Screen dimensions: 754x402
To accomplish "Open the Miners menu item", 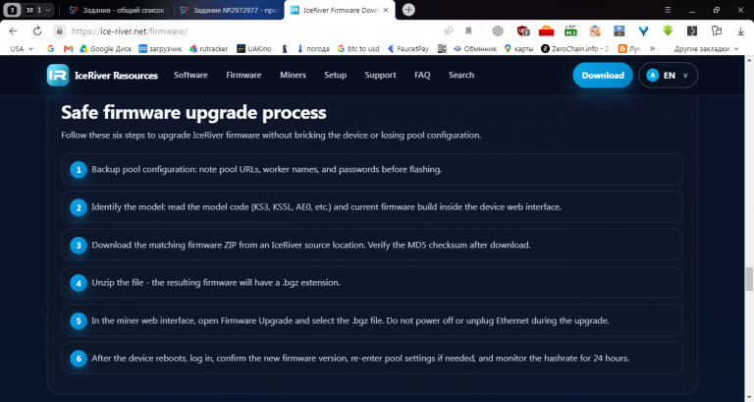I will [293, 75].
